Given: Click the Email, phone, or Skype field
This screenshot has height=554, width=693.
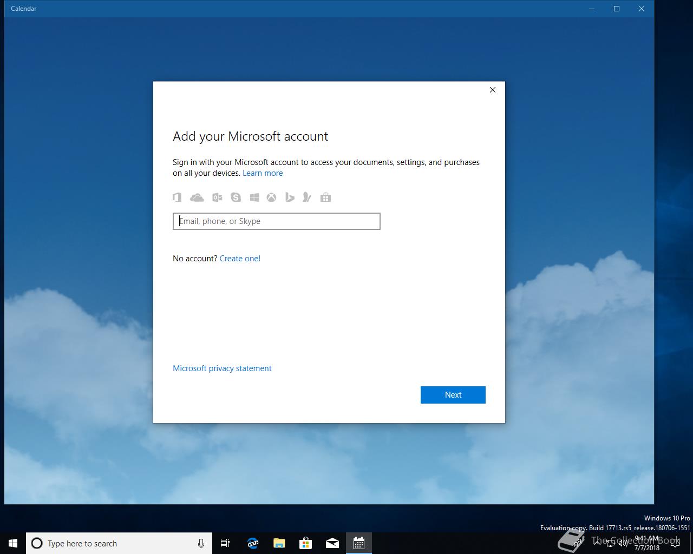Looking at the screenshot, I should pos(277,221).
